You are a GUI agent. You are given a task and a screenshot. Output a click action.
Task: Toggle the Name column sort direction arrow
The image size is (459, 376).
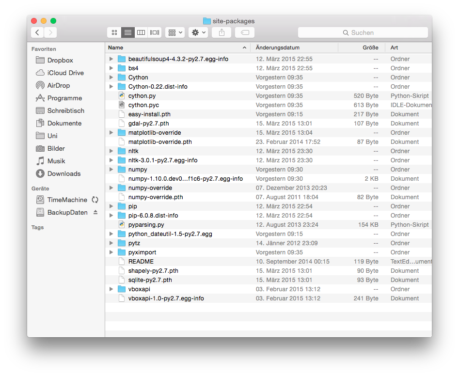(x=244, y=47)
